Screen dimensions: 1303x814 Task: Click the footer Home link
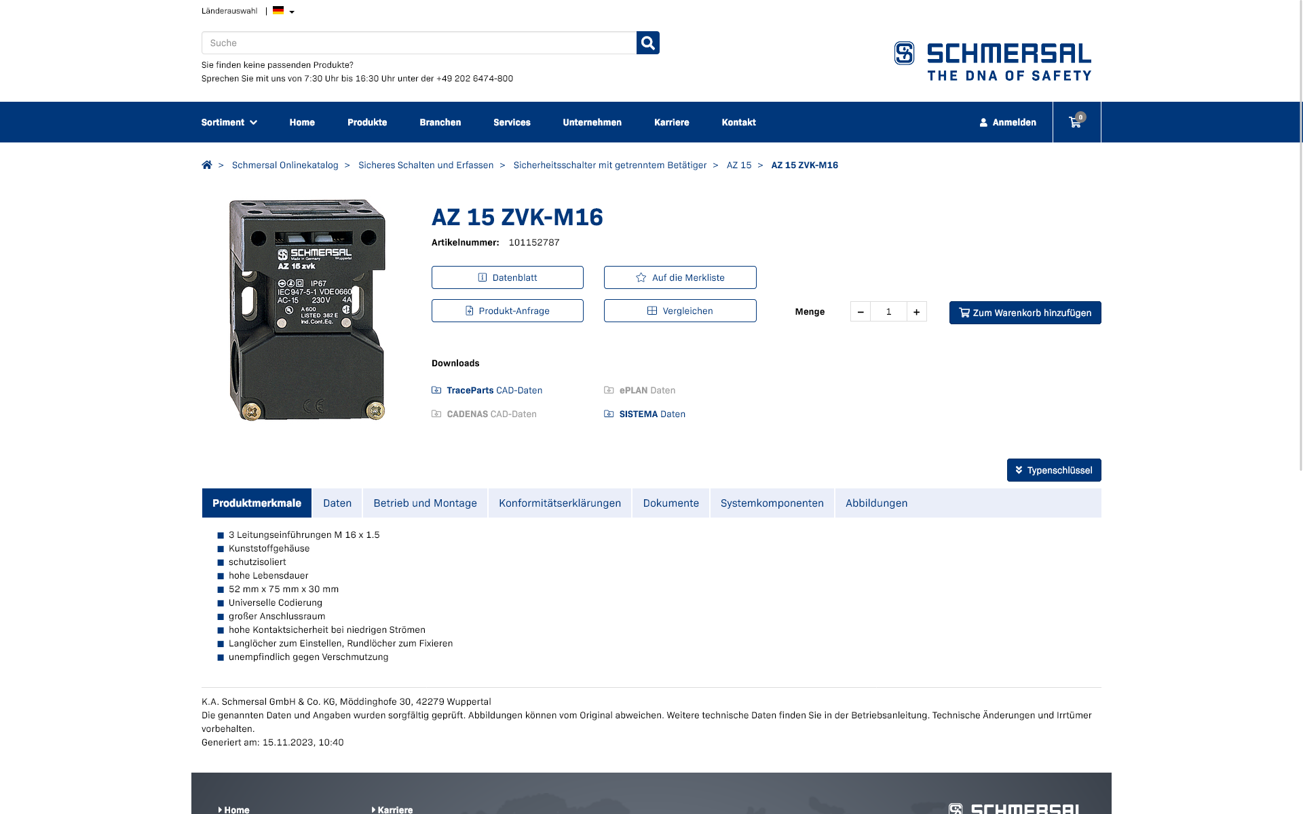[233, 809]
